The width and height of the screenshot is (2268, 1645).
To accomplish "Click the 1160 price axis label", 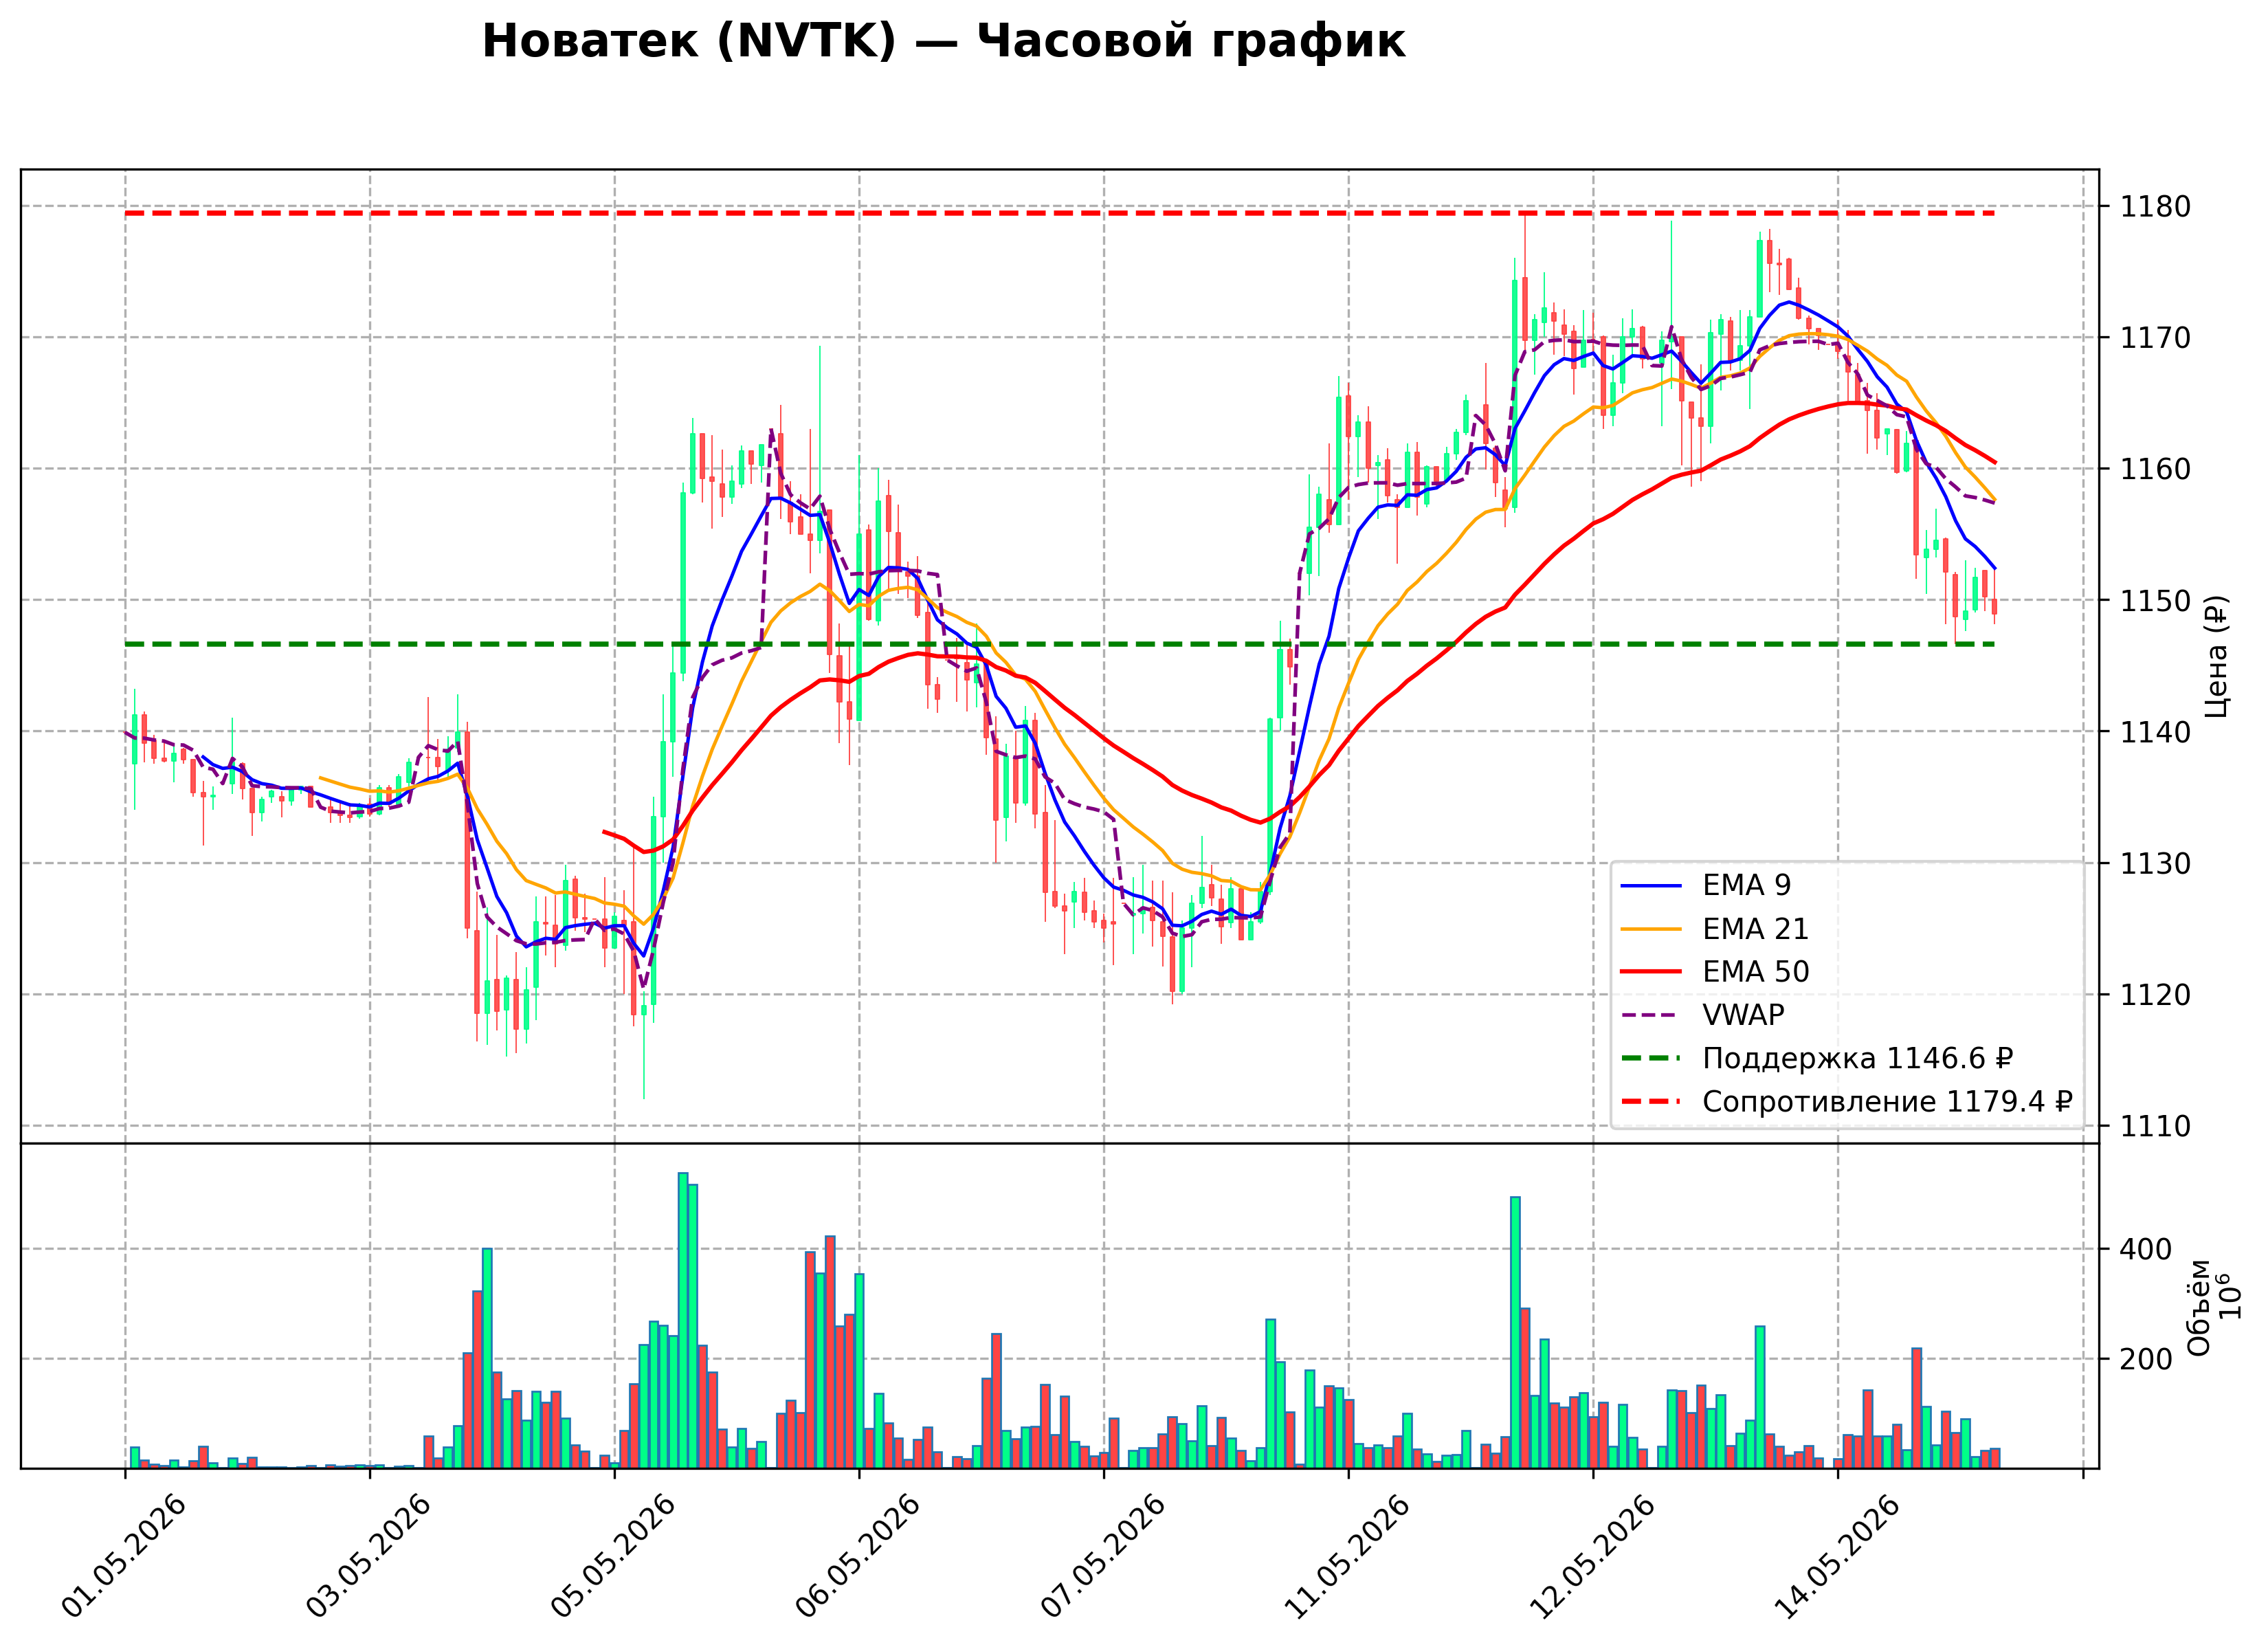I will pyautogui.click(x=2155, y=469).
